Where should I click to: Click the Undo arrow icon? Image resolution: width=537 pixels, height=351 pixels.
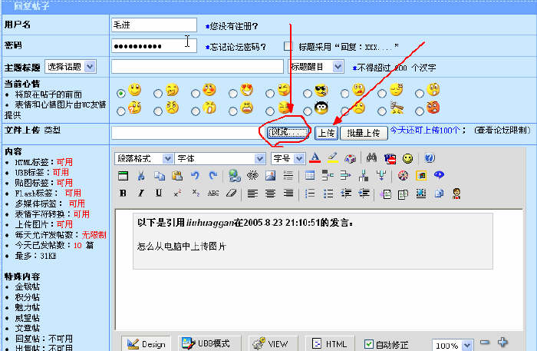(x=195, y=176)
